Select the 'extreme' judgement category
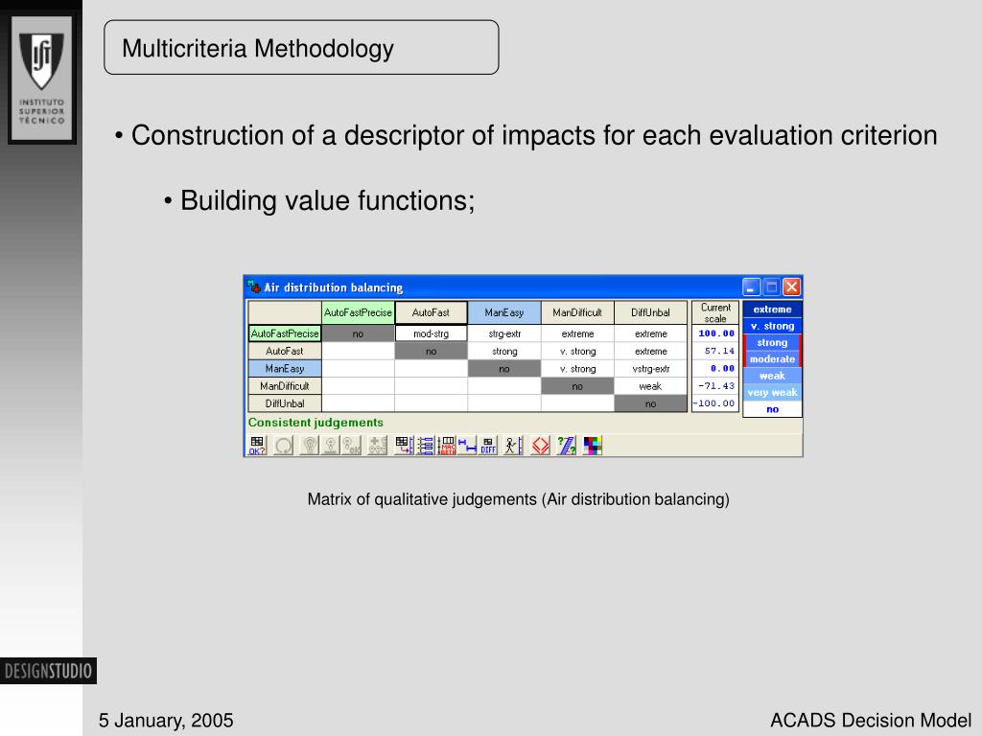The height and width of the screenshot is (736, 982). (x=772, y=310)
